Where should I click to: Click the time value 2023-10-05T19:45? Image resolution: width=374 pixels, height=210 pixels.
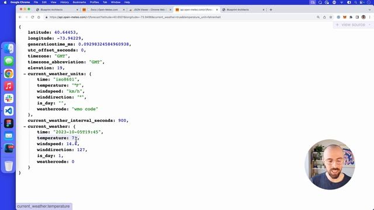tap(77, 132)
